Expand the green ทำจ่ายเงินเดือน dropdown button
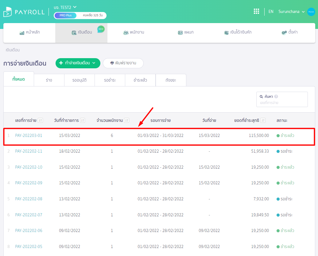Image resolution: width=318 pixels, height=256 pixels. point(78,63)
